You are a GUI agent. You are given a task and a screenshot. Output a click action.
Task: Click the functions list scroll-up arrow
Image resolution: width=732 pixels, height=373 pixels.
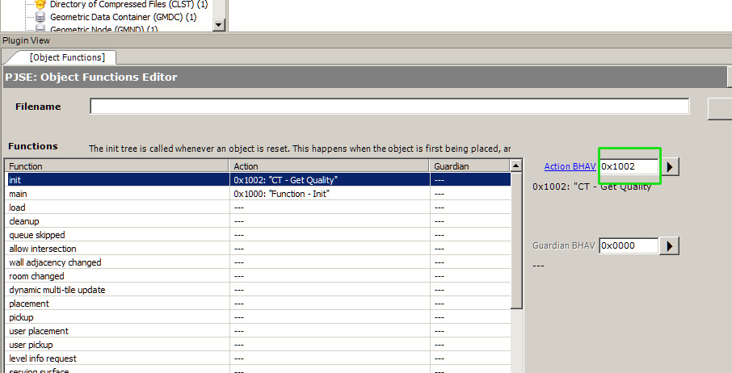(x=516, y=166)
